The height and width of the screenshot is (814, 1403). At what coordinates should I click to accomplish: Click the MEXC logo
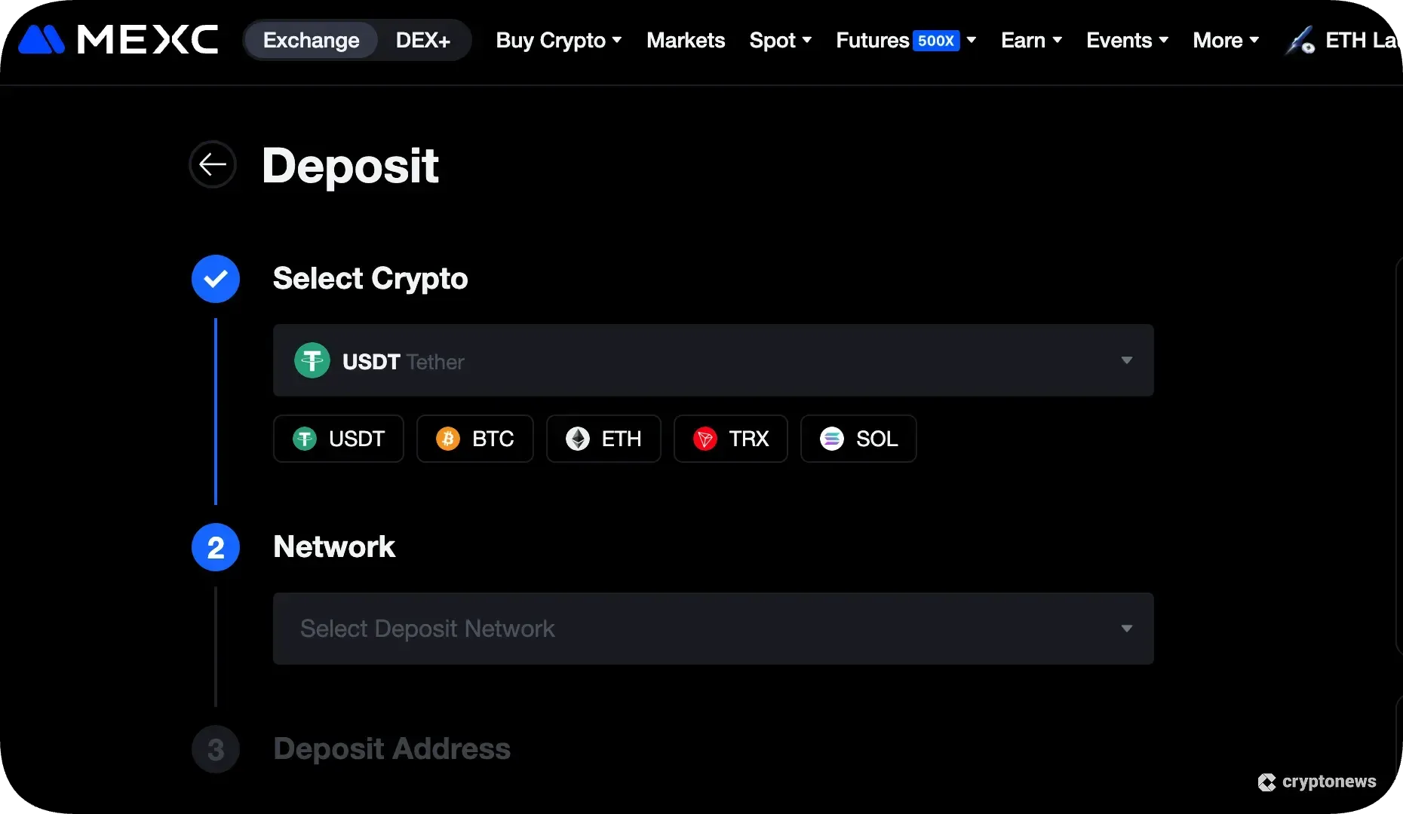117,39
